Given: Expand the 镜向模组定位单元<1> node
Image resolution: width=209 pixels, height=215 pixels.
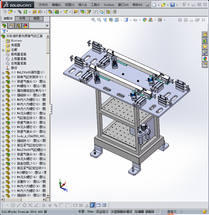Looking at the screenshot, I should [3, 91].
